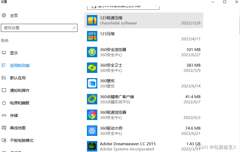This screenshot has width=240, height=152.
Task: Open 平板电脑模式 settings
Action: 22,141
